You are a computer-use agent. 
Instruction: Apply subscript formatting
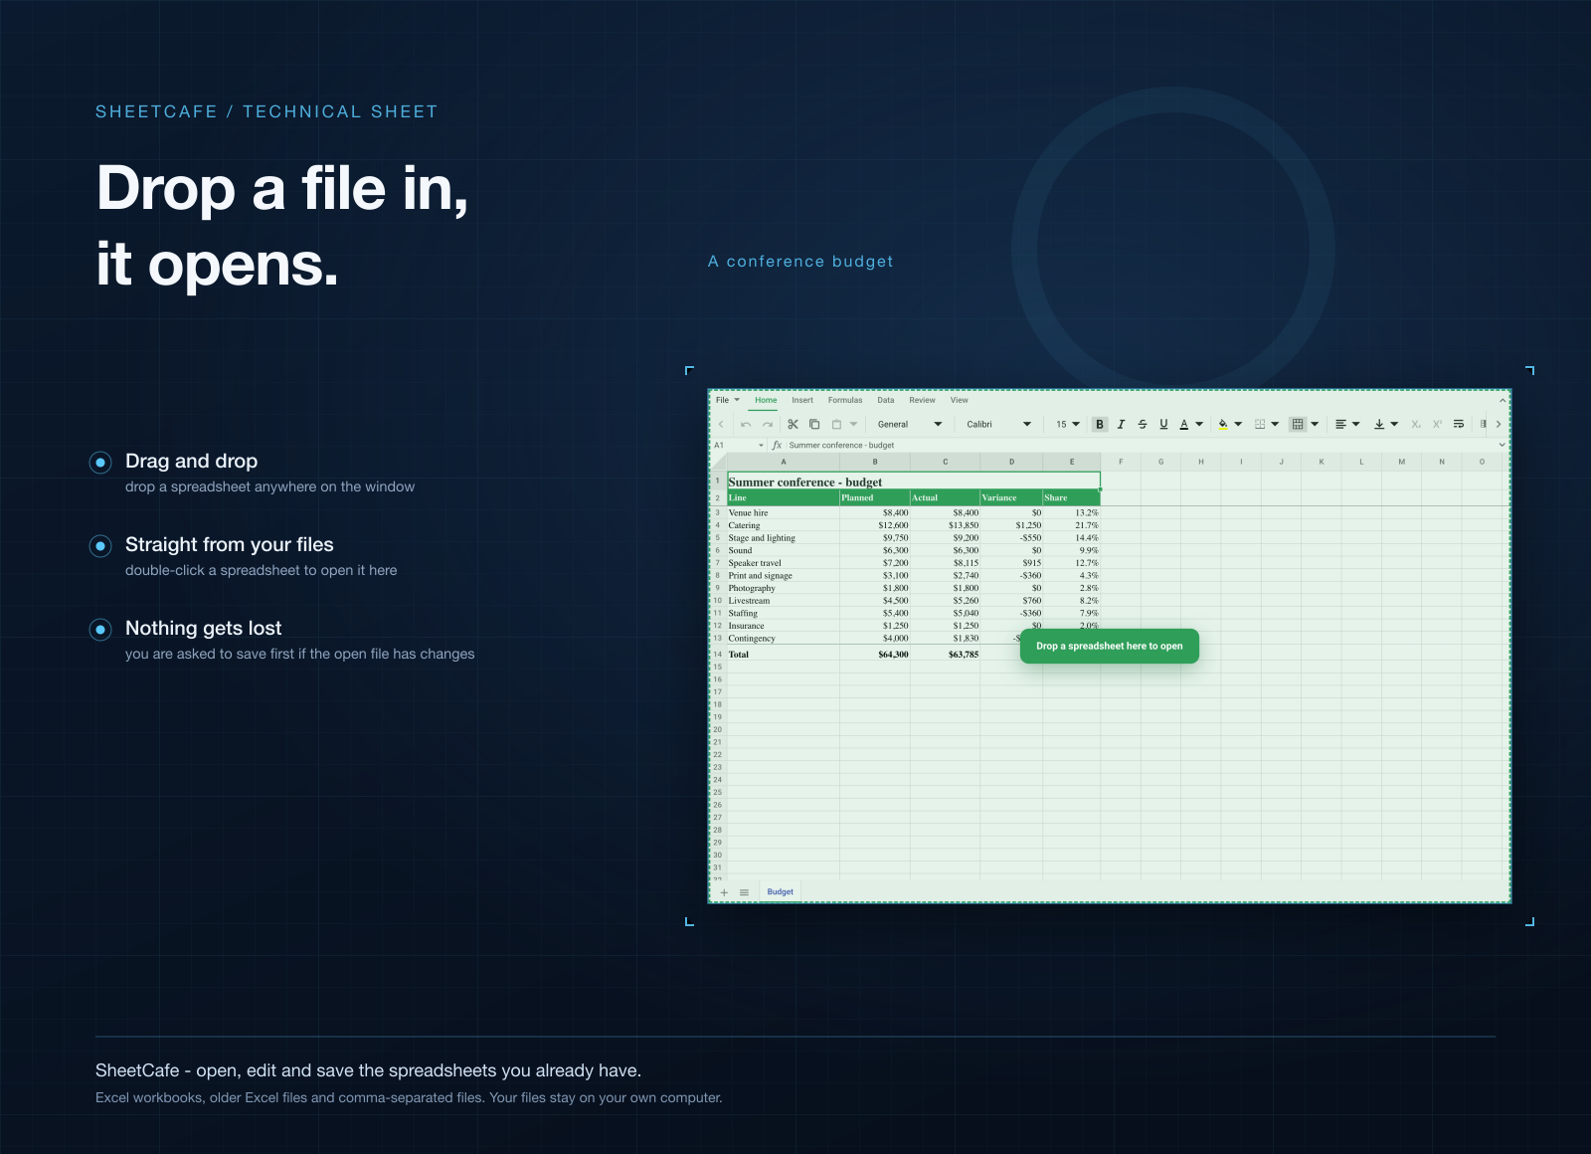tap(1416, 425)
